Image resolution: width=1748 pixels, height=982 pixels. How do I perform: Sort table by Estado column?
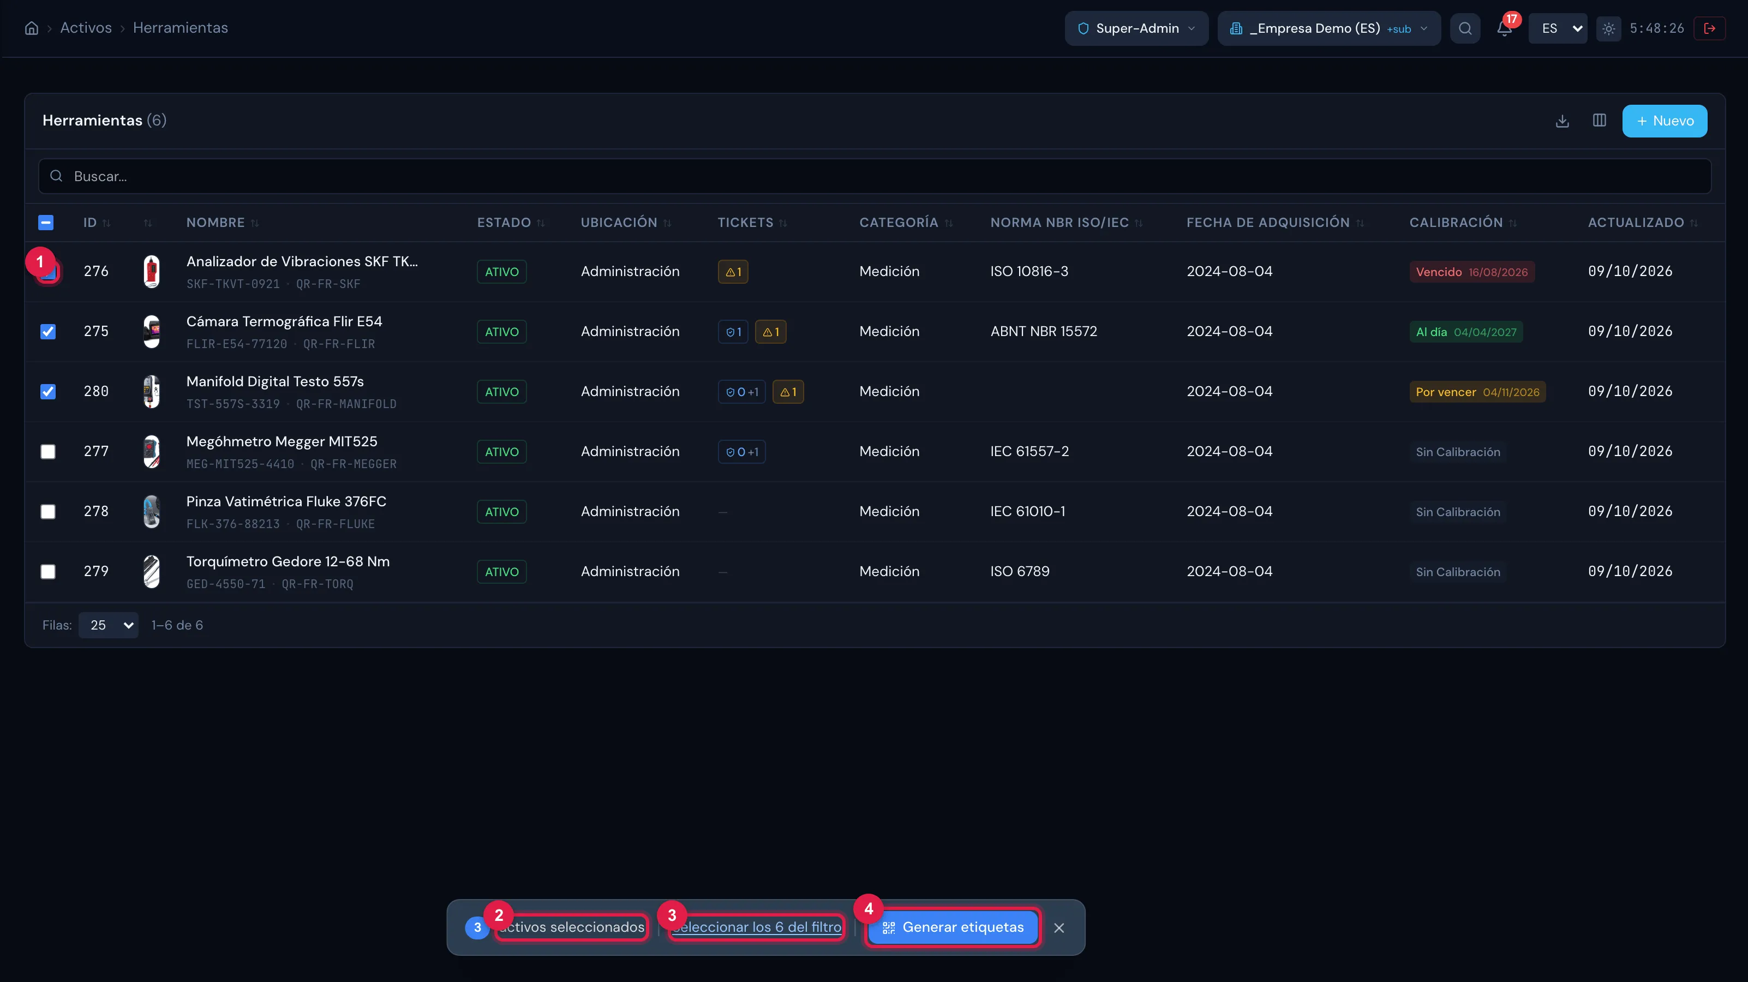[510, 223]
